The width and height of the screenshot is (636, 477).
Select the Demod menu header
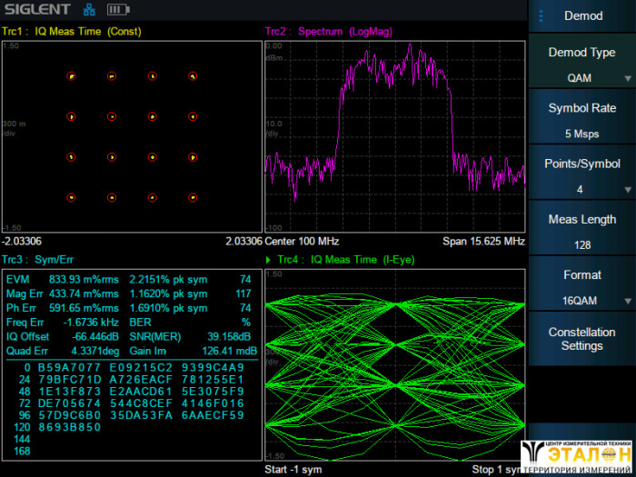tap(583, 16)
